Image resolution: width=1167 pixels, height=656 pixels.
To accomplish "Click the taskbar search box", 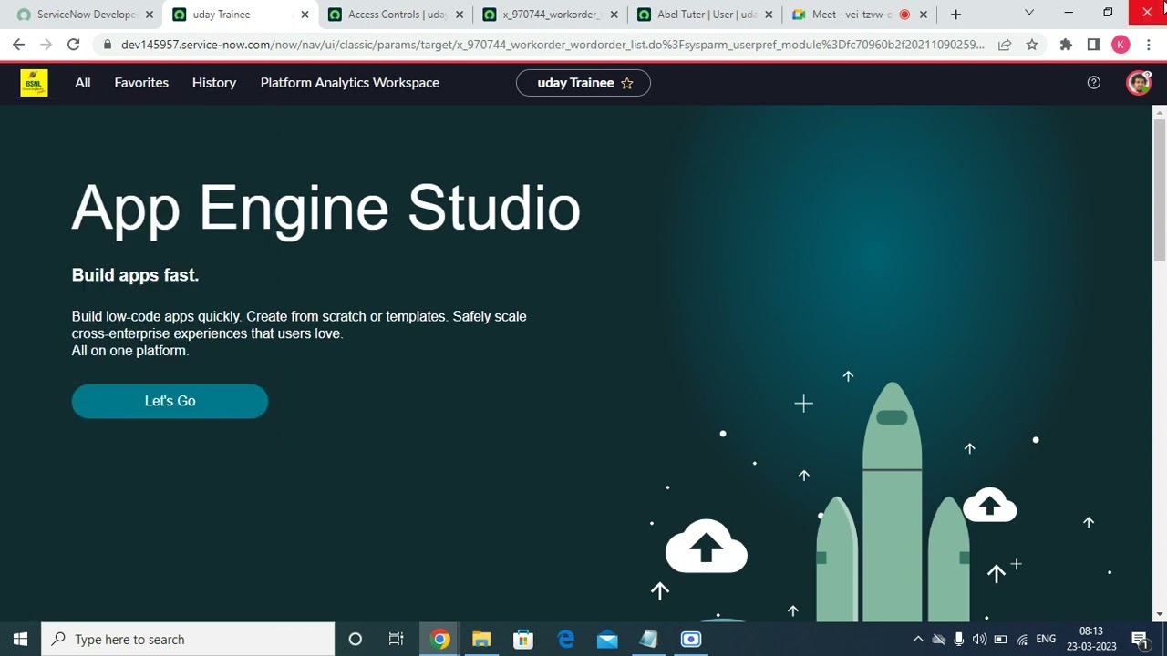I will (189, 640).
